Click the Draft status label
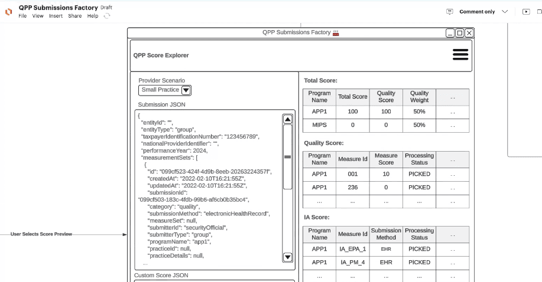 coord(106,8)
